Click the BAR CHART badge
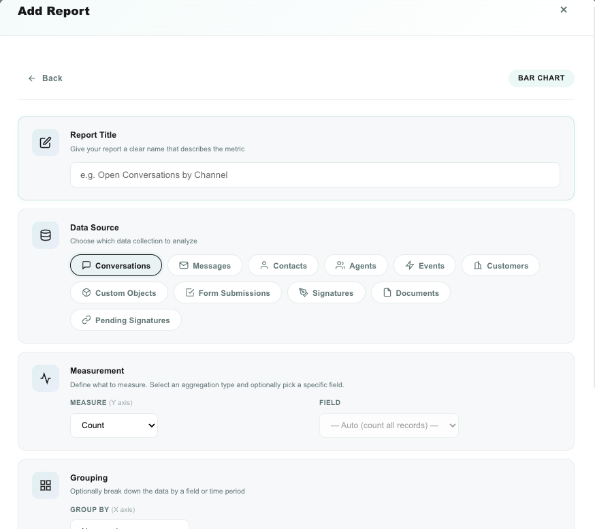This screenshot has height=529, width=595. click(x=541, y=78)
